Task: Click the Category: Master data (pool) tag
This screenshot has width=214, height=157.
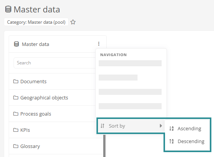Action: point(36,22)
